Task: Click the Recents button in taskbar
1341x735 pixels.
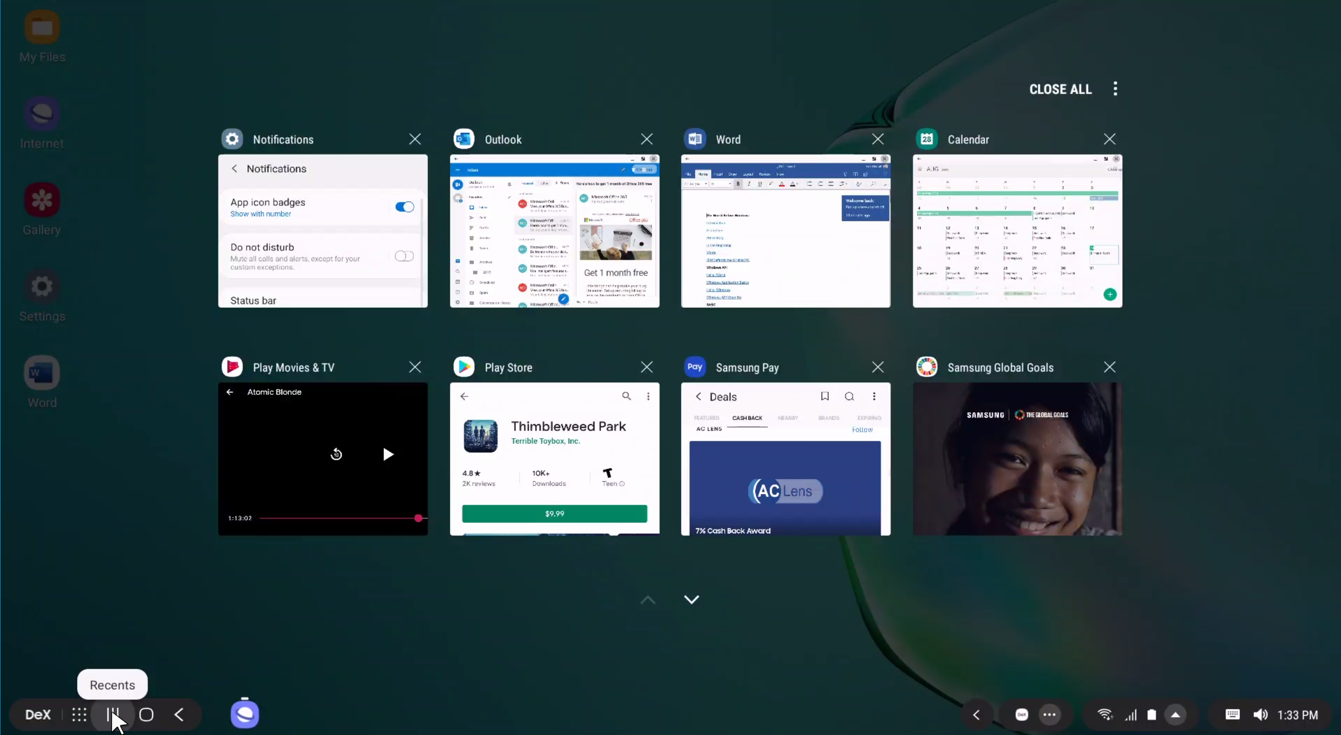Action: 113,714
